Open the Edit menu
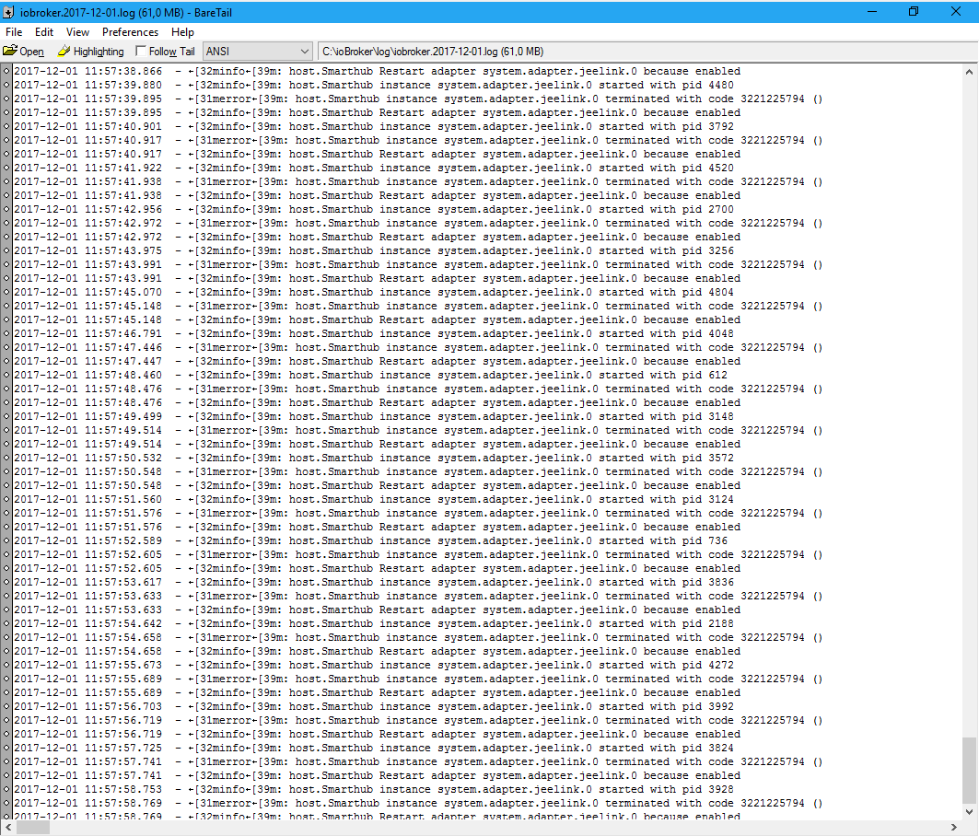The image size is (979, 836). pos(43,32)
